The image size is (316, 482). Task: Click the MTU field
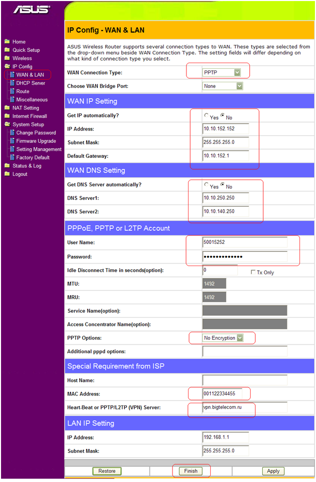tap(214, 284)
